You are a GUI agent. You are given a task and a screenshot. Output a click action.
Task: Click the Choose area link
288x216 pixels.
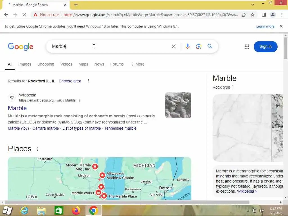click(x=70, y=81)
